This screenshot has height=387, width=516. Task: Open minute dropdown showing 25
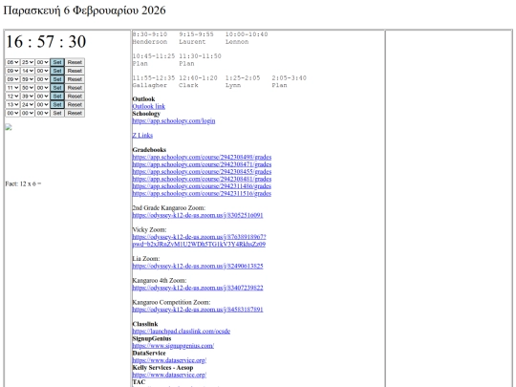click(x=28, y=62)
